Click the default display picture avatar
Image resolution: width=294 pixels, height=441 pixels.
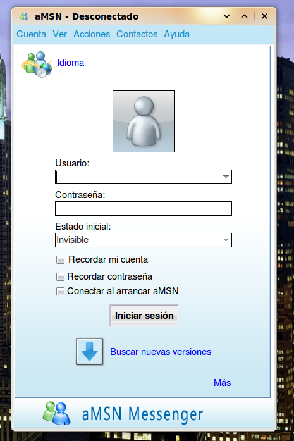[x=144, y=121]
